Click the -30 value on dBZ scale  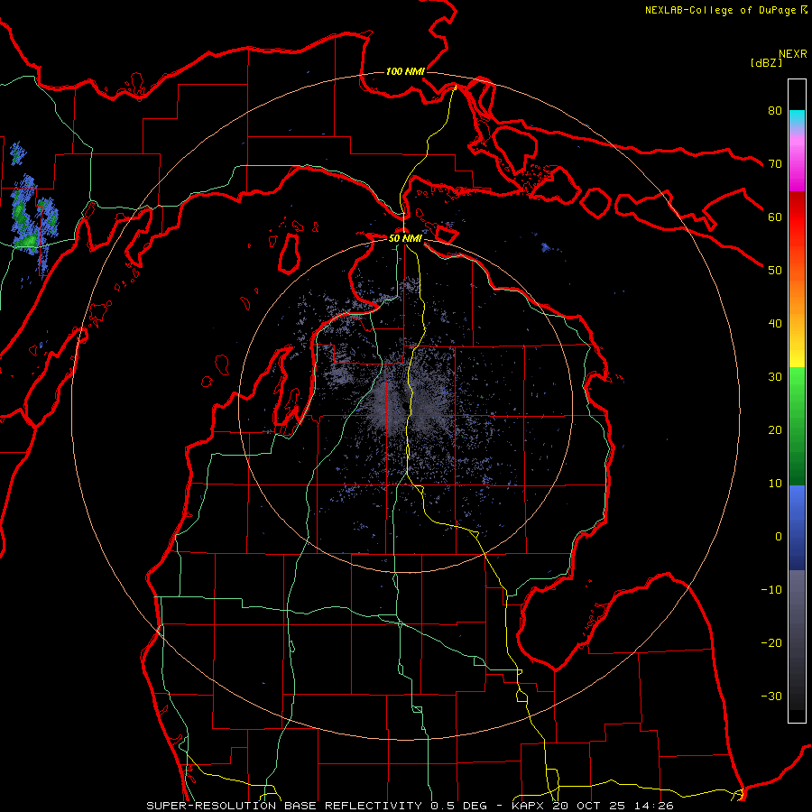click(x=771, y=696)
